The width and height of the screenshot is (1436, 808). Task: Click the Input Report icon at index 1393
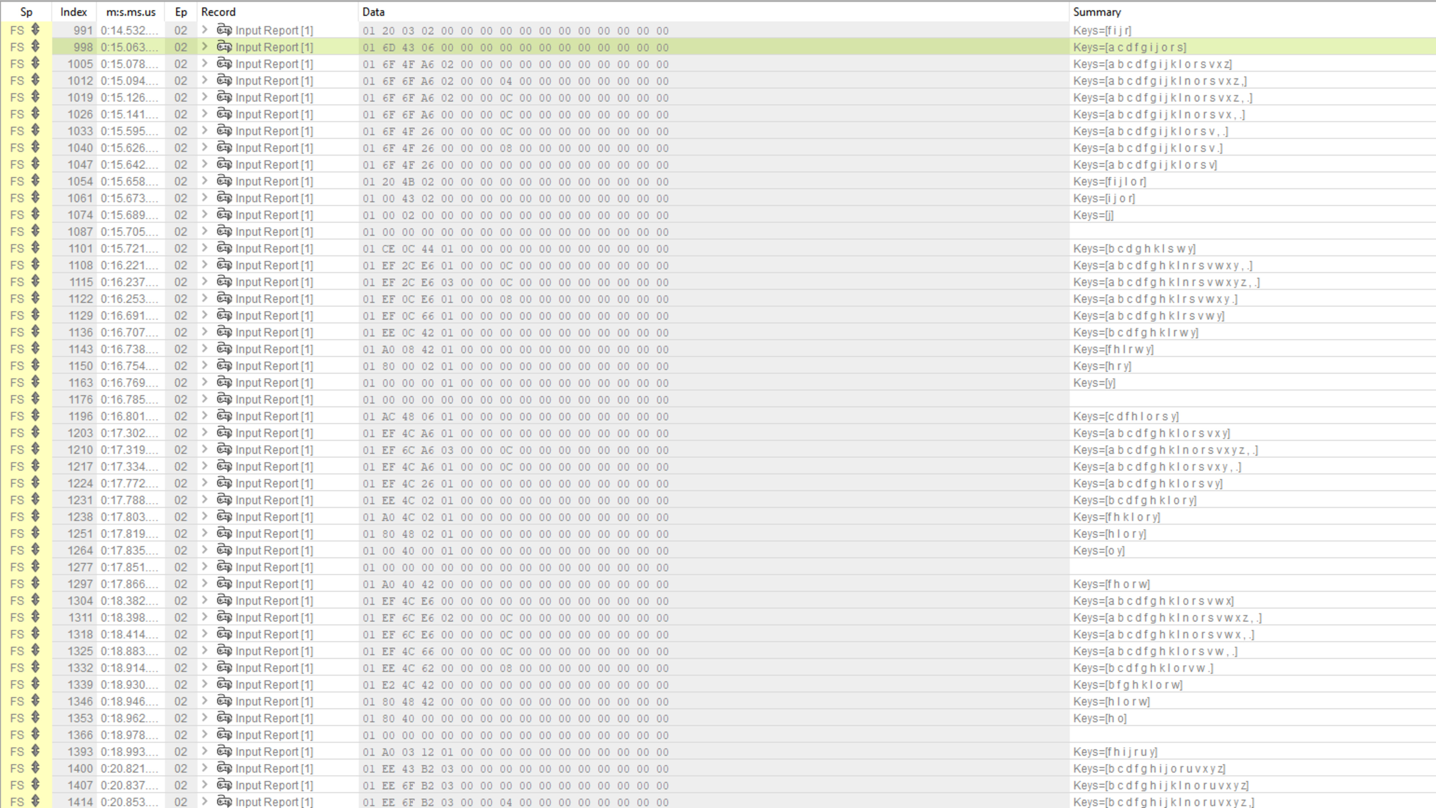pos(224,752)
